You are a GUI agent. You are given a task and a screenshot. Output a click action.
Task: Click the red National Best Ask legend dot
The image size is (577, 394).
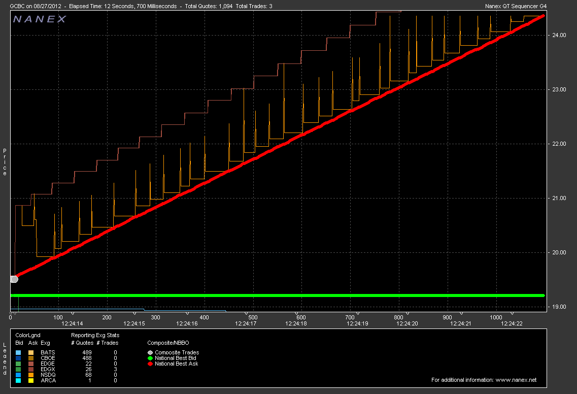[x=150, y=364]
